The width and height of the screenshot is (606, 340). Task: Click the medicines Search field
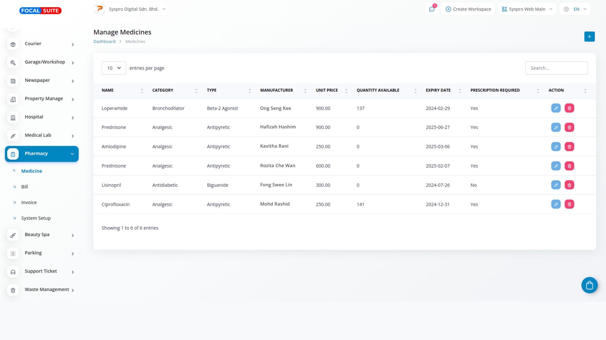(556, 68)
